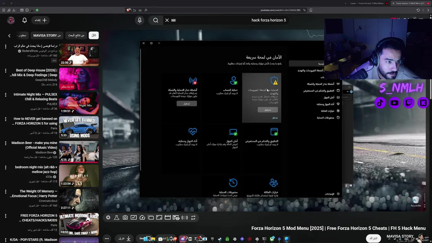
Task: Click the sparkle image enhance icon
Action: pos(134,218)
